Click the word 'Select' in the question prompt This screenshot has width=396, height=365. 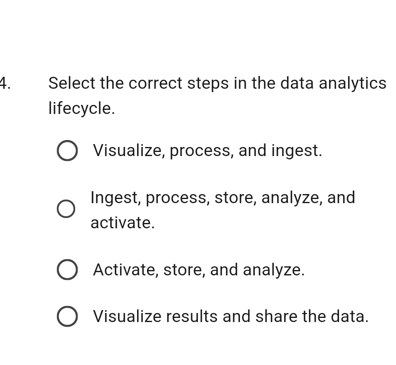[72, 83]
